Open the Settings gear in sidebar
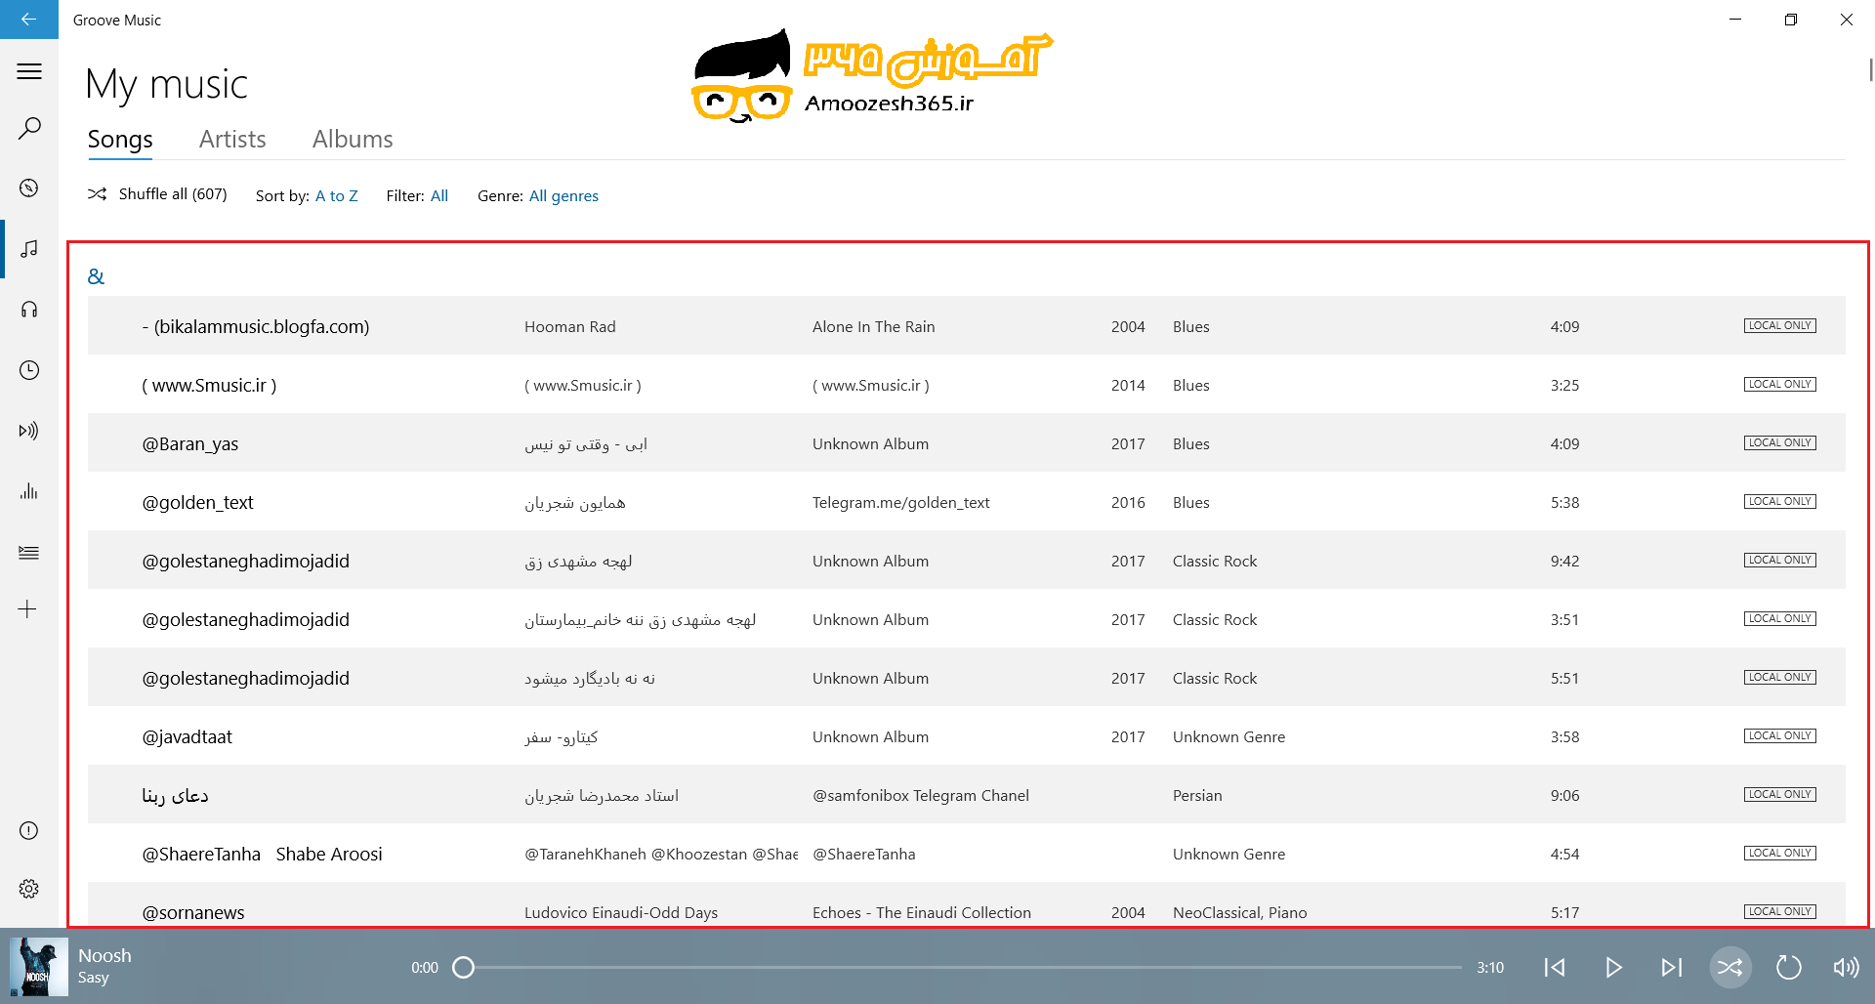 click(x=29, y=889)
